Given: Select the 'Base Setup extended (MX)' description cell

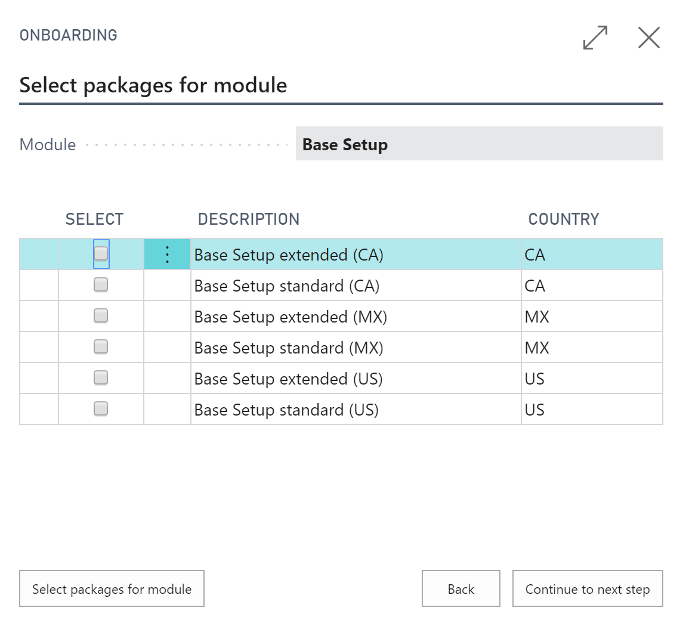Looking at the screenshot, I should [x=356, y=317].
